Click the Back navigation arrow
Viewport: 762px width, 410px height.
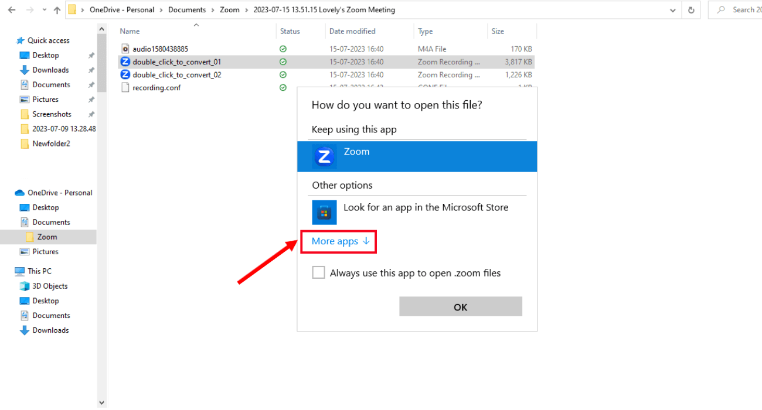click(x=12, y=10)
